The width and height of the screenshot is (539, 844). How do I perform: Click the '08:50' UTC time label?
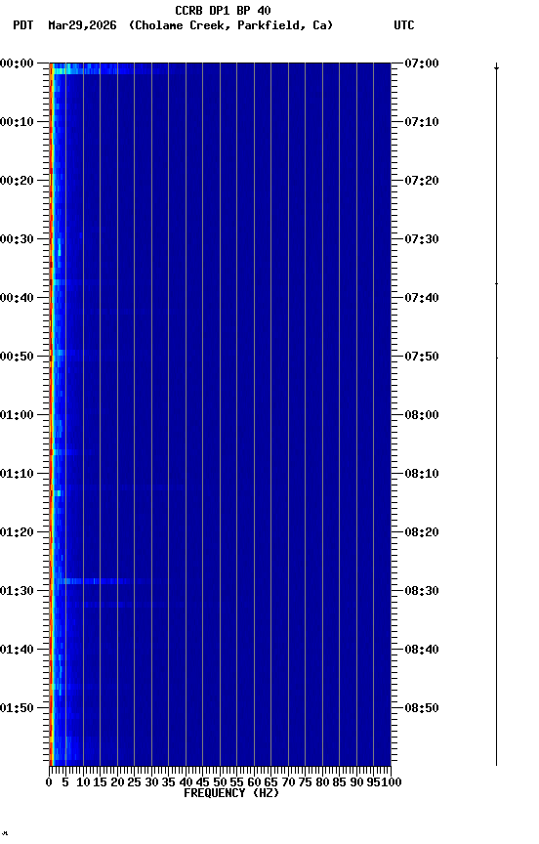pos(422,709)
